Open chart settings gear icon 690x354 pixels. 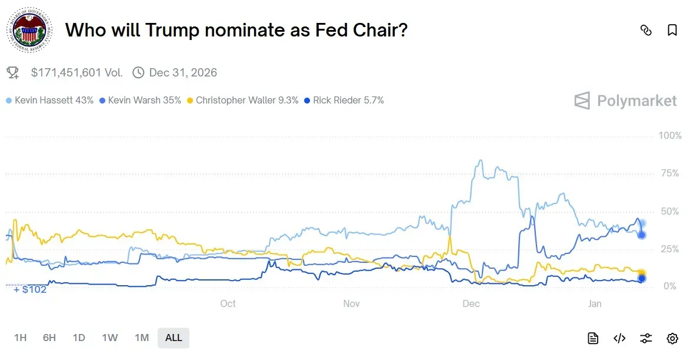click(672, 338)
